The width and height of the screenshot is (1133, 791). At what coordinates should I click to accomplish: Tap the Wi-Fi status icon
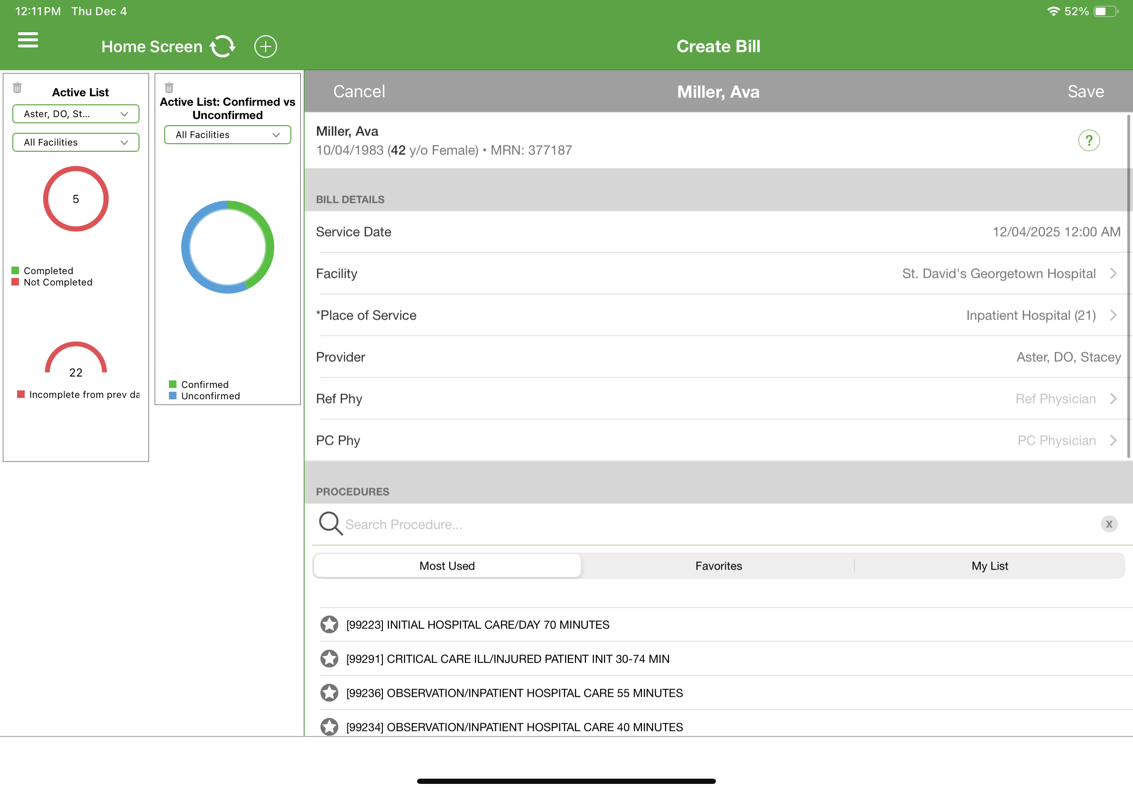pos(1053,11)
